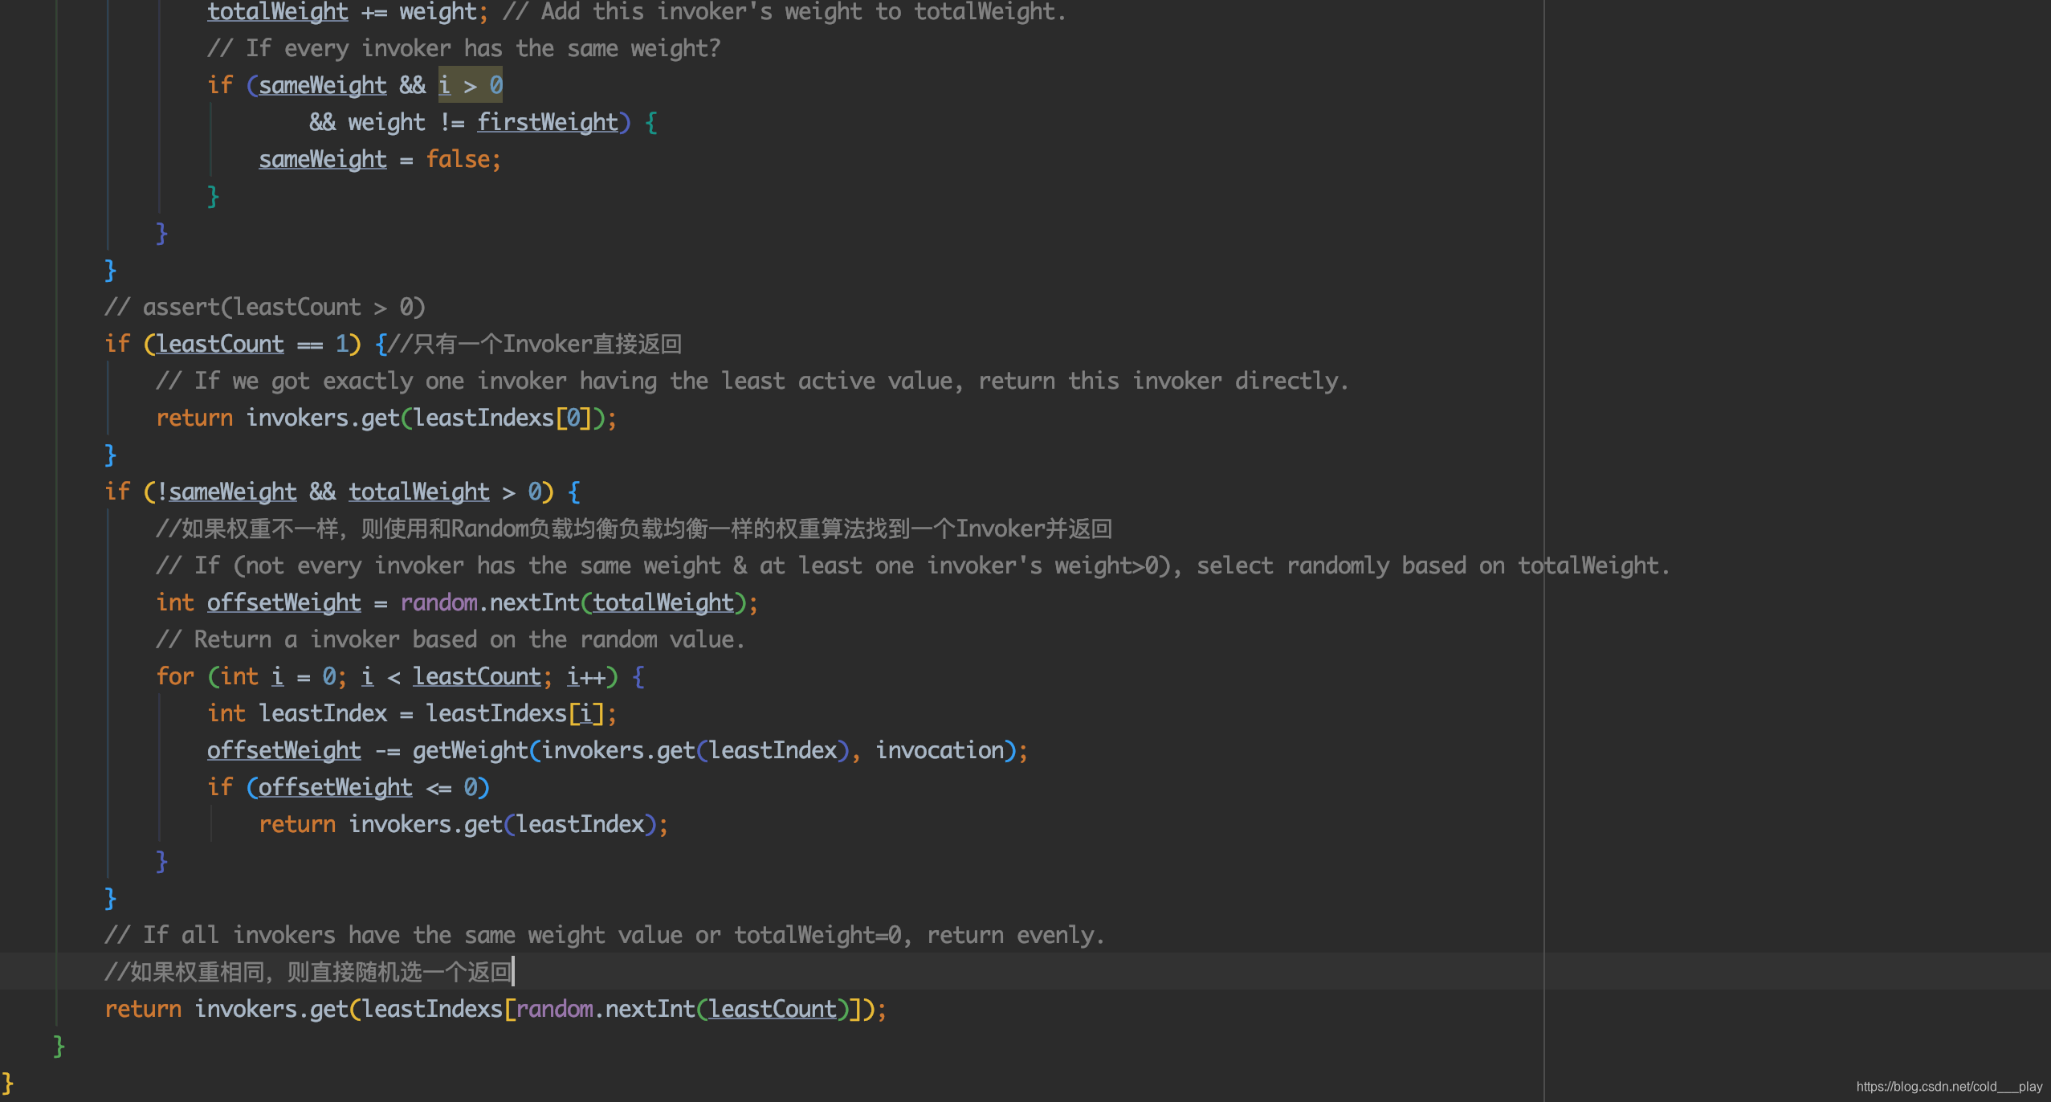Viewport: 2051px width, 1102px height.
Task: Click leastIndexs[0] in the first return statement
Action: point(502,418)
